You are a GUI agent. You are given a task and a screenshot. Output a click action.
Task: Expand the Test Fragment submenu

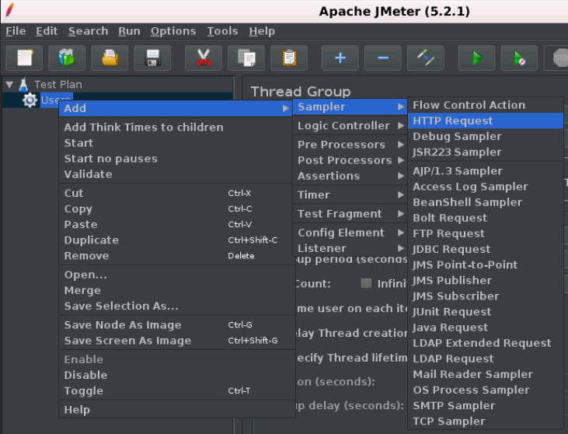[350, 214]
